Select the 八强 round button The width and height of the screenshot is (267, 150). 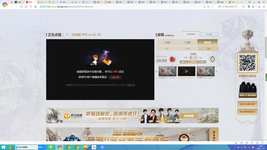coord(167,48)
